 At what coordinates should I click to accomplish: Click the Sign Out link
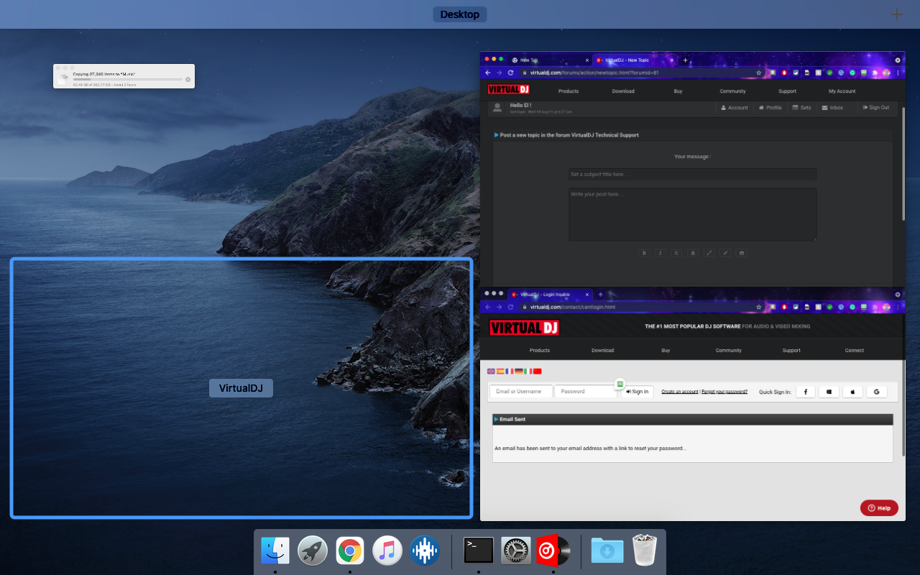[876, 108]
